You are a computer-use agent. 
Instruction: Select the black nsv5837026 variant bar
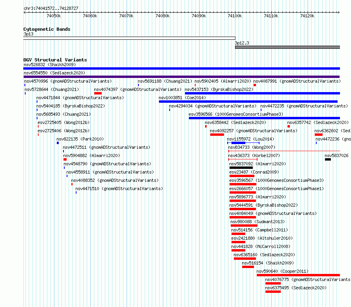328,159
